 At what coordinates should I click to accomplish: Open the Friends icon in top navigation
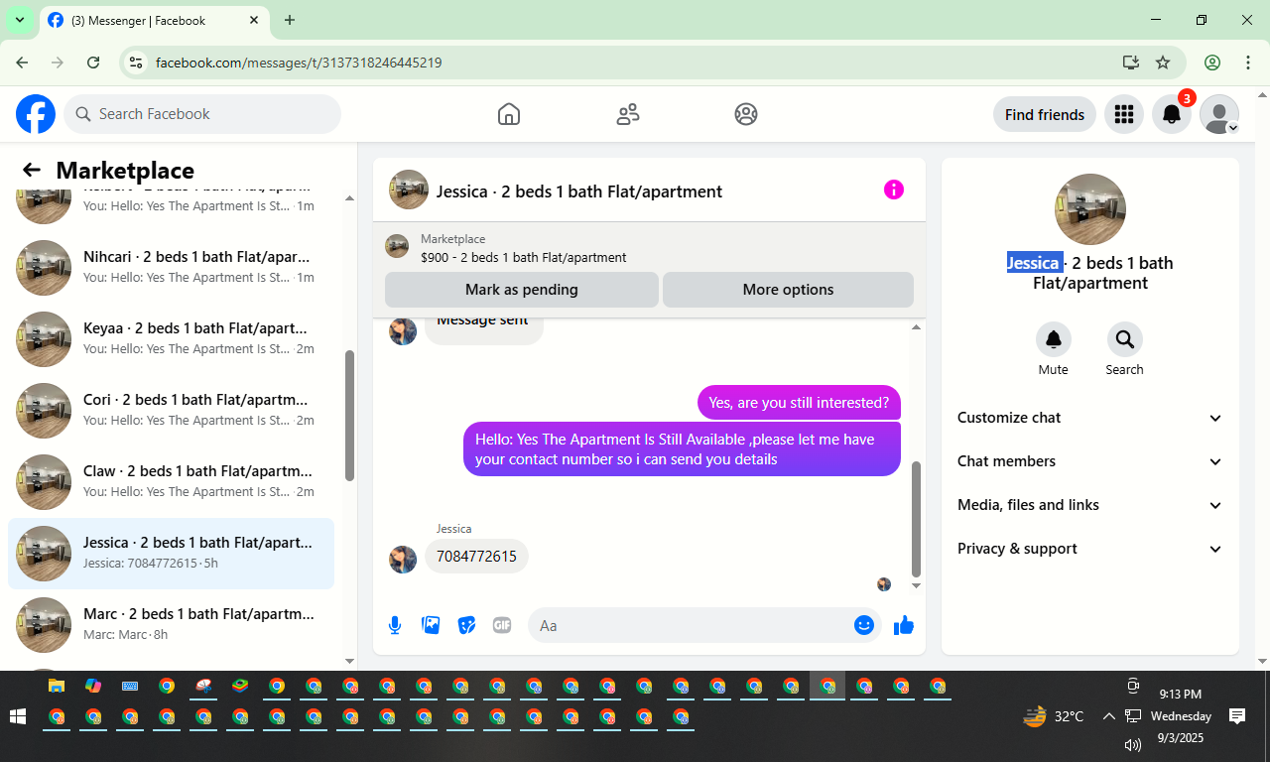(x=628, y=114)
